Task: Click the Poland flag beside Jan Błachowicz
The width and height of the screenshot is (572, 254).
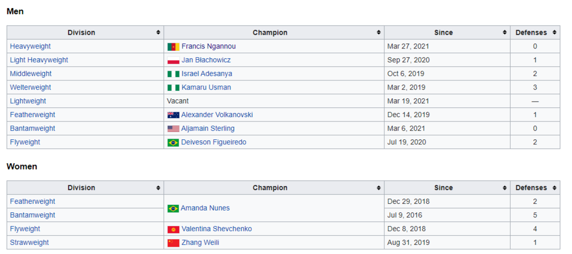Action: coord(173,61)
